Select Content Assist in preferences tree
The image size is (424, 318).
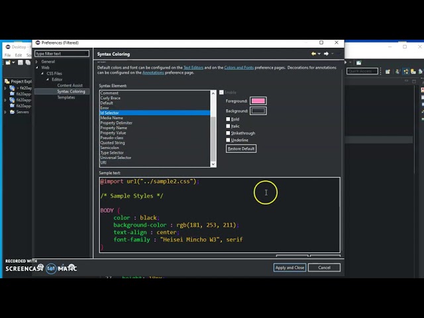(70, 85)
